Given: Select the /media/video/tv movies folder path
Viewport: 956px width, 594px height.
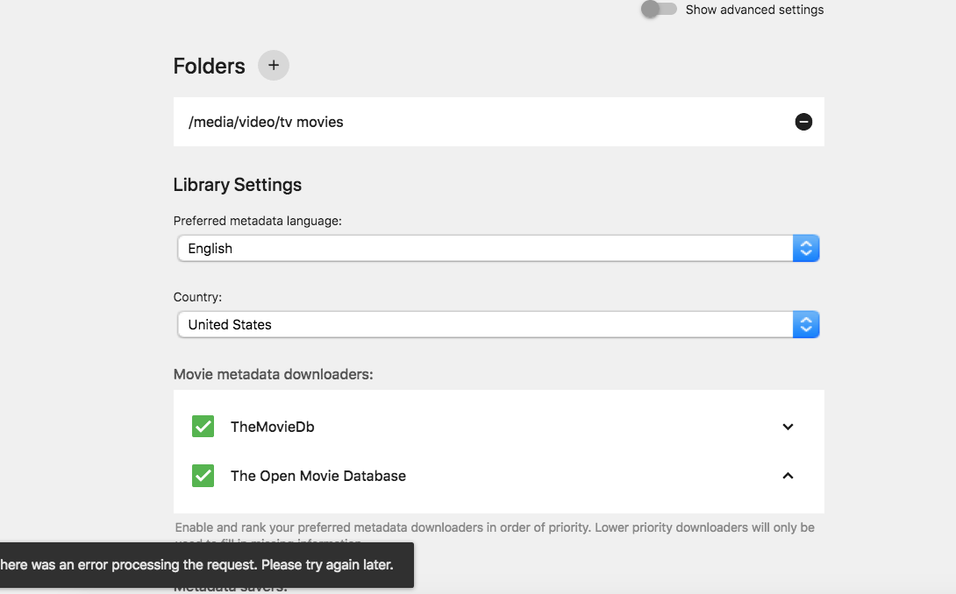Looking at the screenshot, I should click(266, 122).
